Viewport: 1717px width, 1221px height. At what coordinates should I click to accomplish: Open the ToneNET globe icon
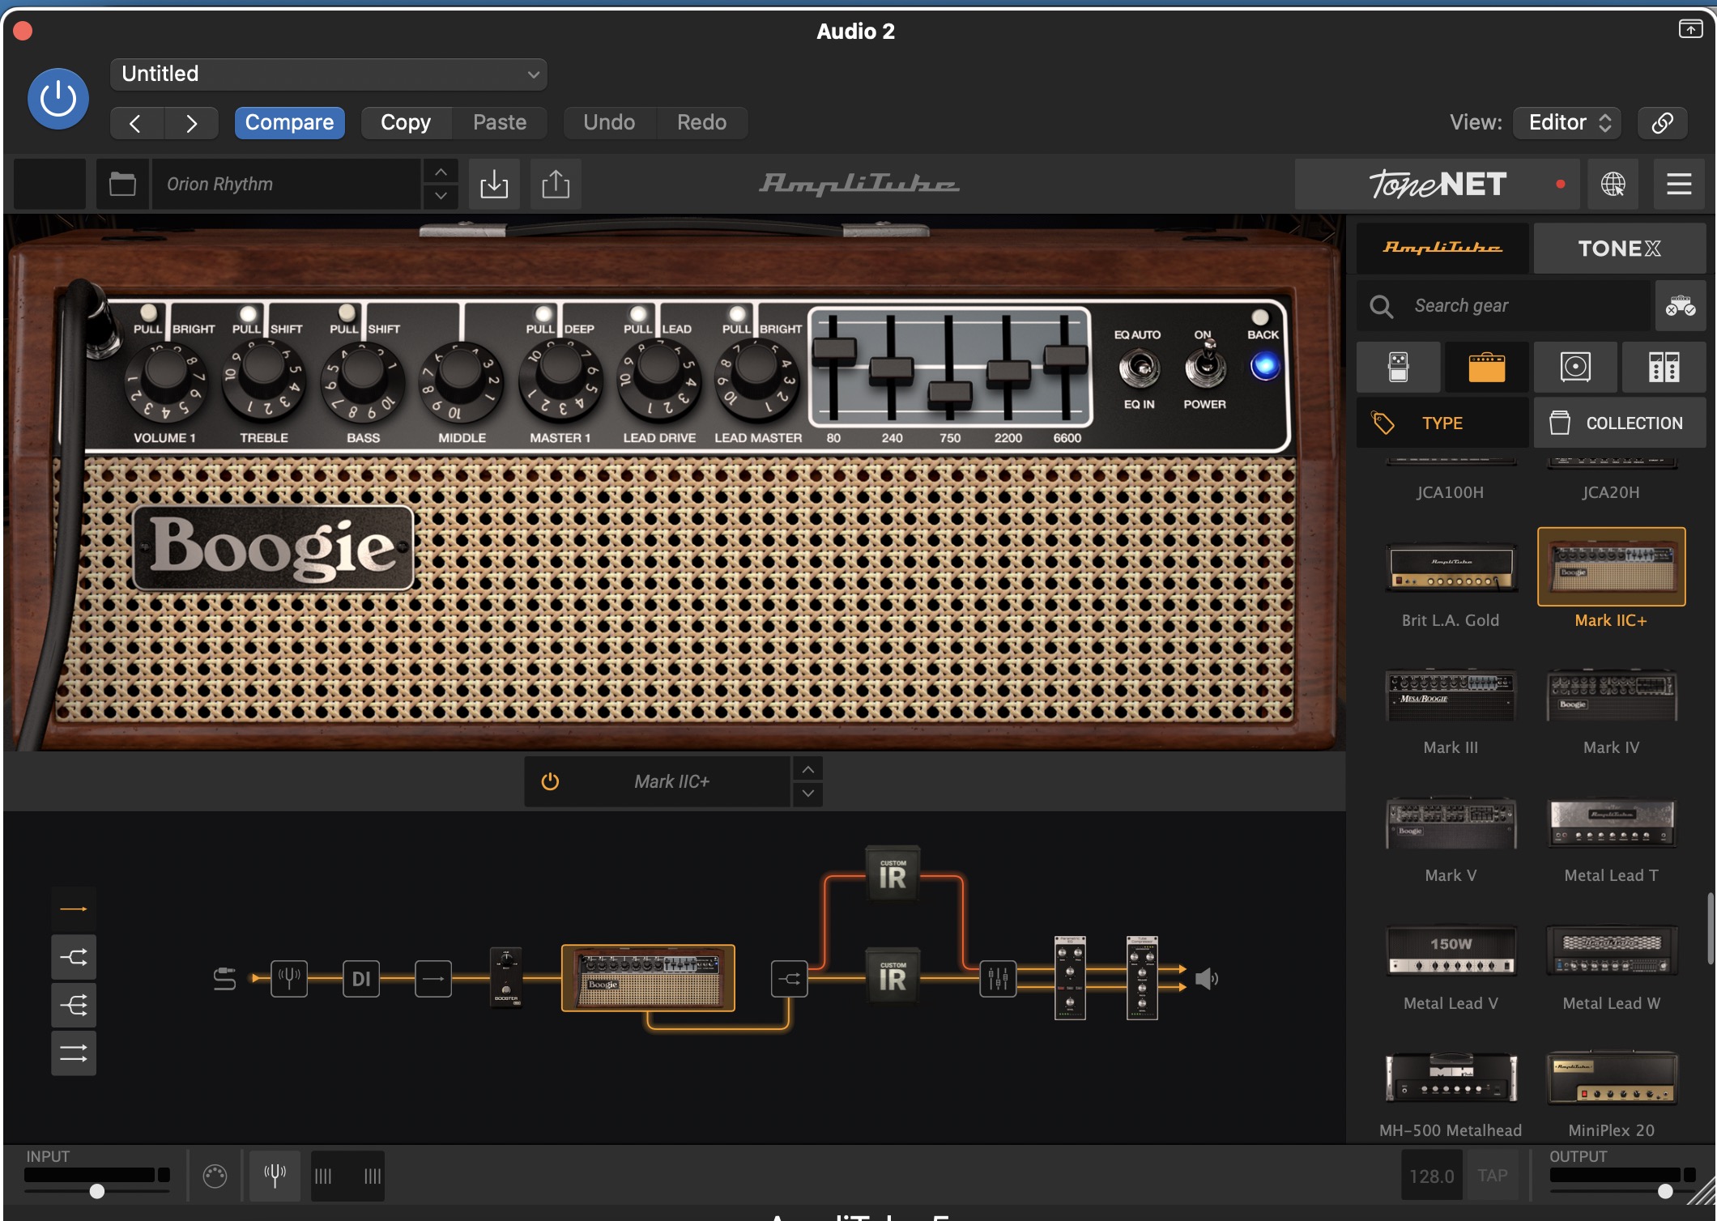tap(1613, 184)
